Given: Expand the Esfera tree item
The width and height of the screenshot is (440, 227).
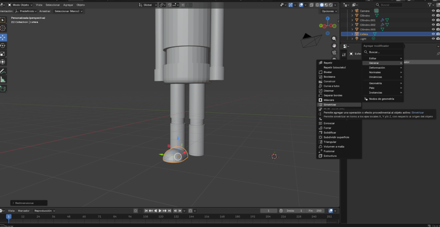Looking at the screenshot, I should point(352,34).
